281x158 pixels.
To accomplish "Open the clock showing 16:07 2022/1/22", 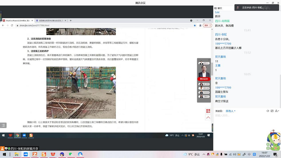I will coord(264,154).
